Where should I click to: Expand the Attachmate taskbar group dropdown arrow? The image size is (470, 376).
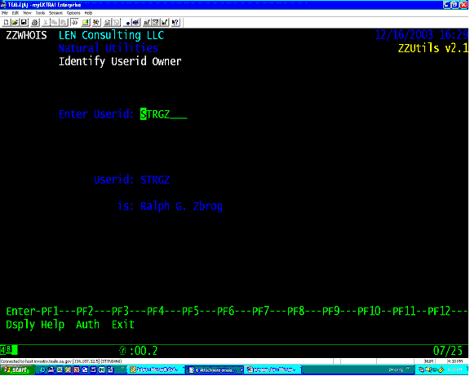[x=241, y=370]
